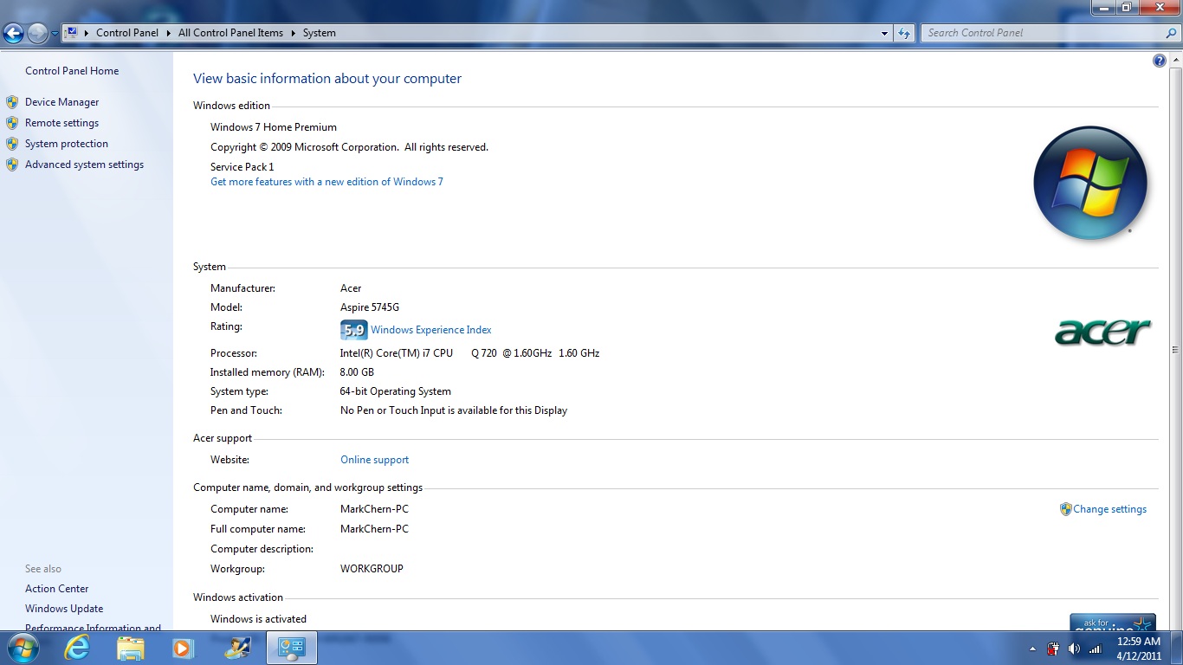Open Windows Explorer folder from taskbar
The image size is (1183, 665).
pos(131,648)
